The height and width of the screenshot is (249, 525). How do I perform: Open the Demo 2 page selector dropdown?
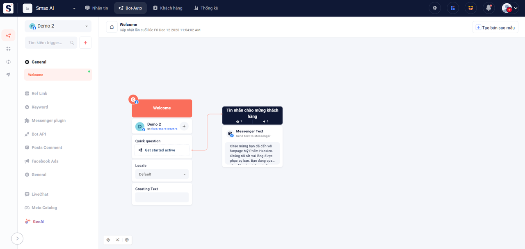tap(58, 26)
